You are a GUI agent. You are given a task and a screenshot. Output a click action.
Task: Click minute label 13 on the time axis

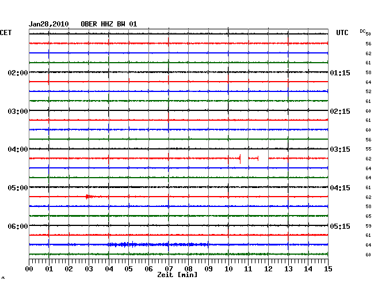[x=288, y=268]
